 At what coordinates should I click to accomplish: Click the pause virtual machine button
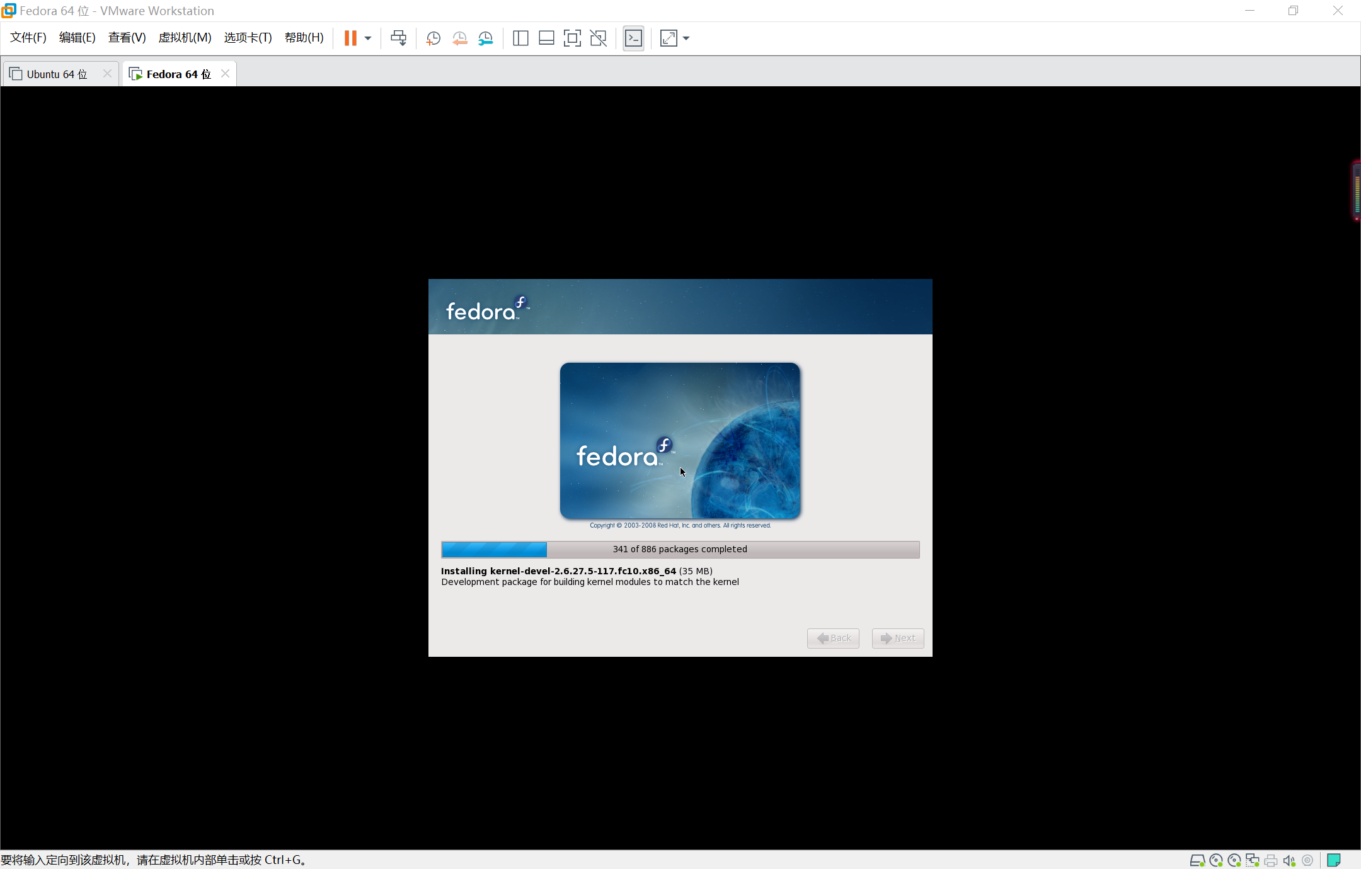coord(350,38)
